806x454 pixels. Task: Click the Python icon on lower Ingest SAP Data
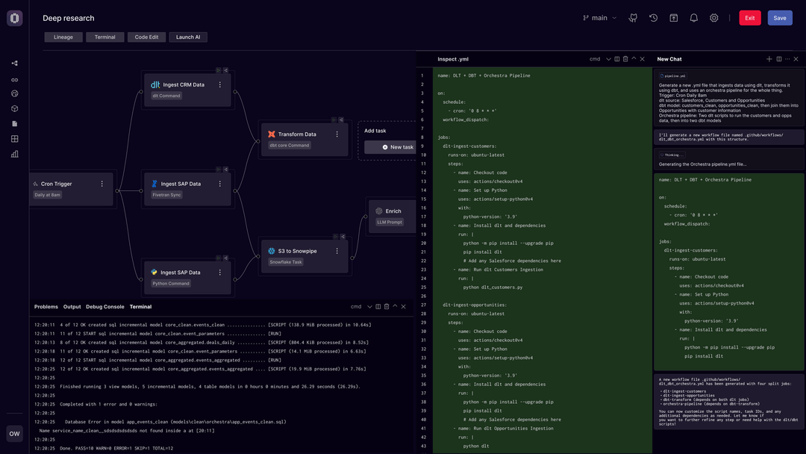coord(153,273)
